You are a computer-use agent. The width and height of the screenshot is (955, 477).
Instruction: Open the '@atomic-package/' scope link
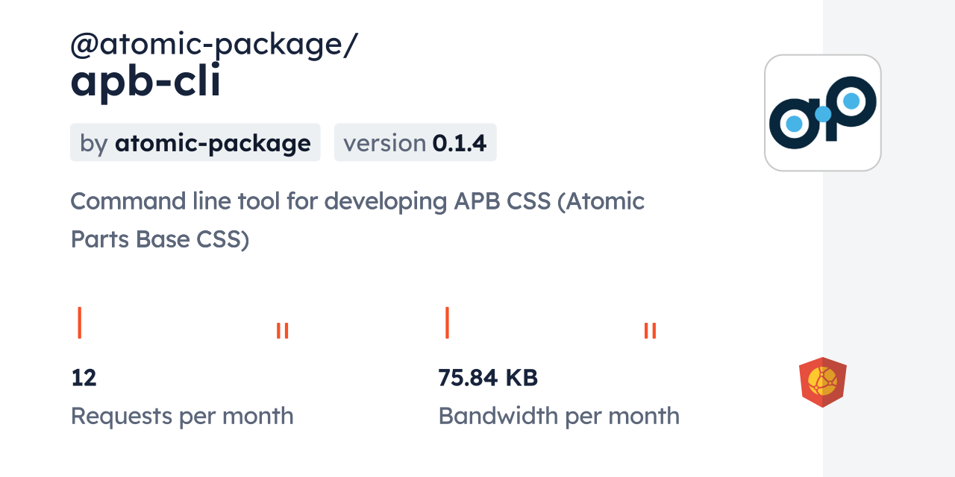pos(214,45)
